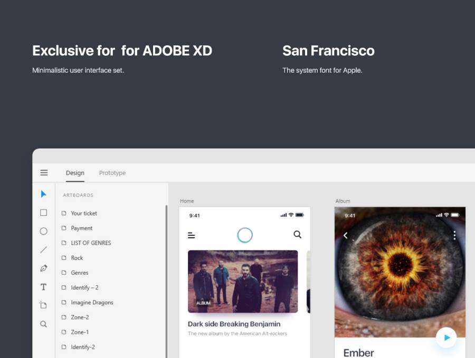Click the Breaking Benjamin album thumbnail
This screenshot has height=358, width=475.
click(x=243, y=281)
